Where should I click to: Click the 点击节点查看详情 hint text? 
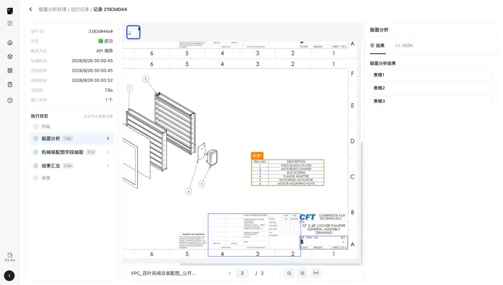point(98,116)
